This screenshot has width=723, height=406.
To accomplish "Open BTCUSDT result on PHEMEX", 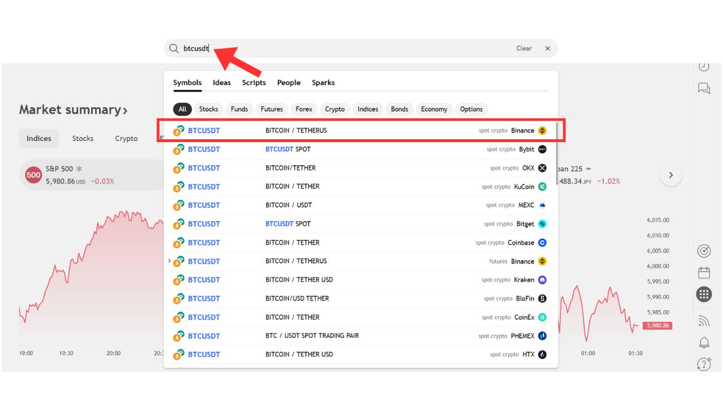I will click(360, 336).
